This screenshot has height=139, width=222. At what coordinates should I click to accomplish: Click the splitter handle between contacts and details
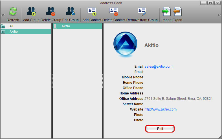103,81
